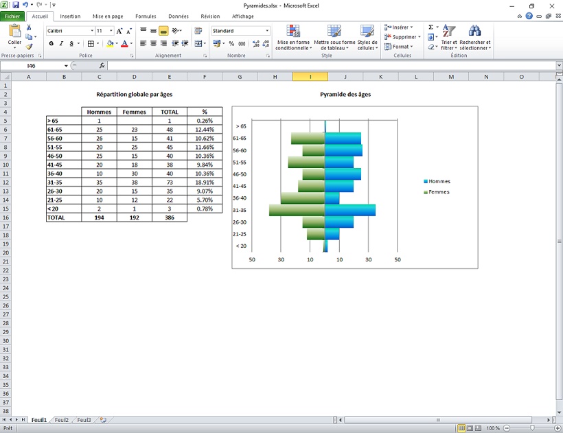Viewport: 563px width, 433px height.
Task: Click the Excel Help question mark icon
Action: [x=529, y=16]
